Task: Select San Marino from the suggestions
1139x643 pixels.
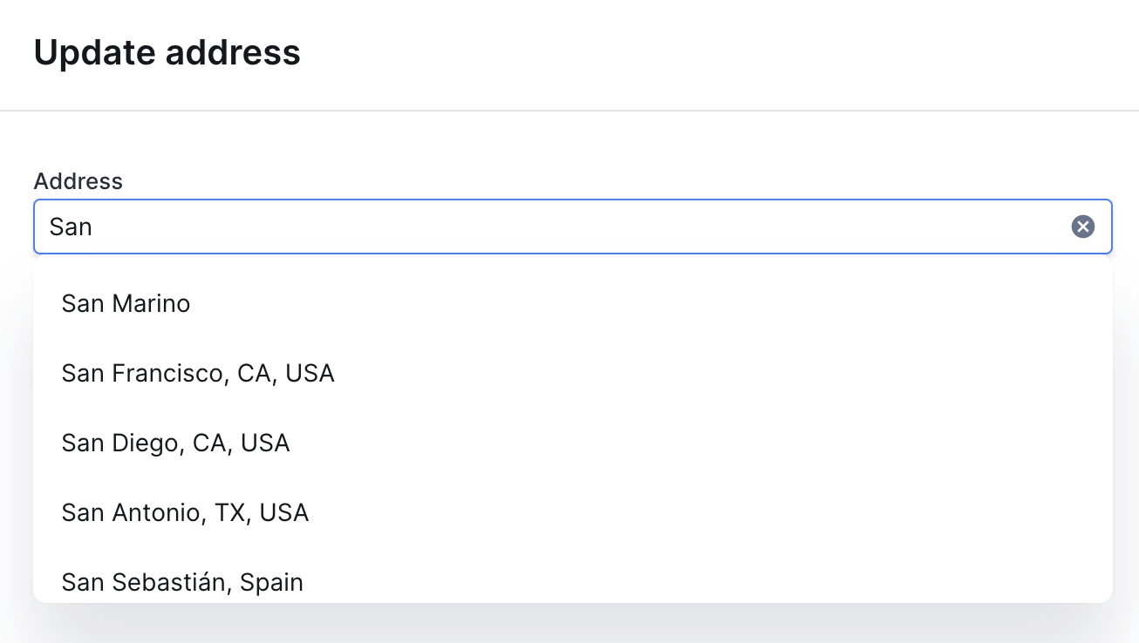Action: click(x=126, y=304)
